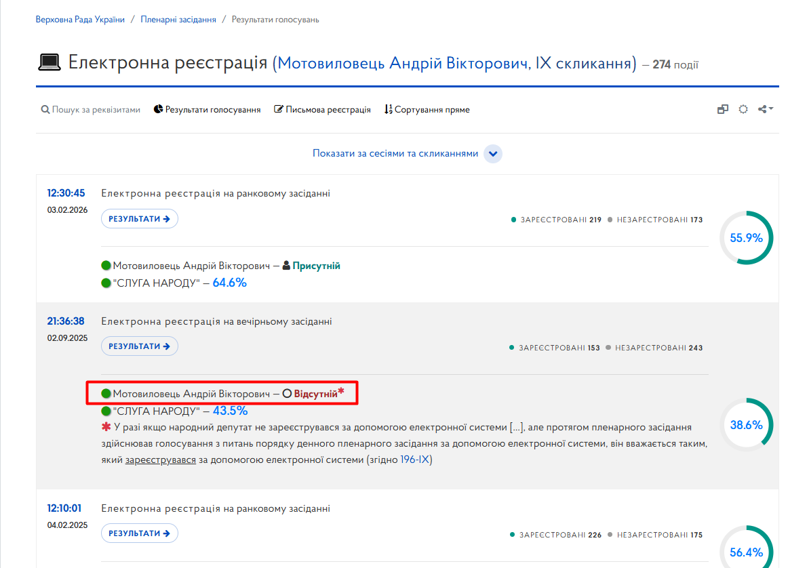This screenshot has height=568, width=788.
Task: Click 'ЗАРЕЄСТРОВАНІ 226' count
Action: pos(556,535)
